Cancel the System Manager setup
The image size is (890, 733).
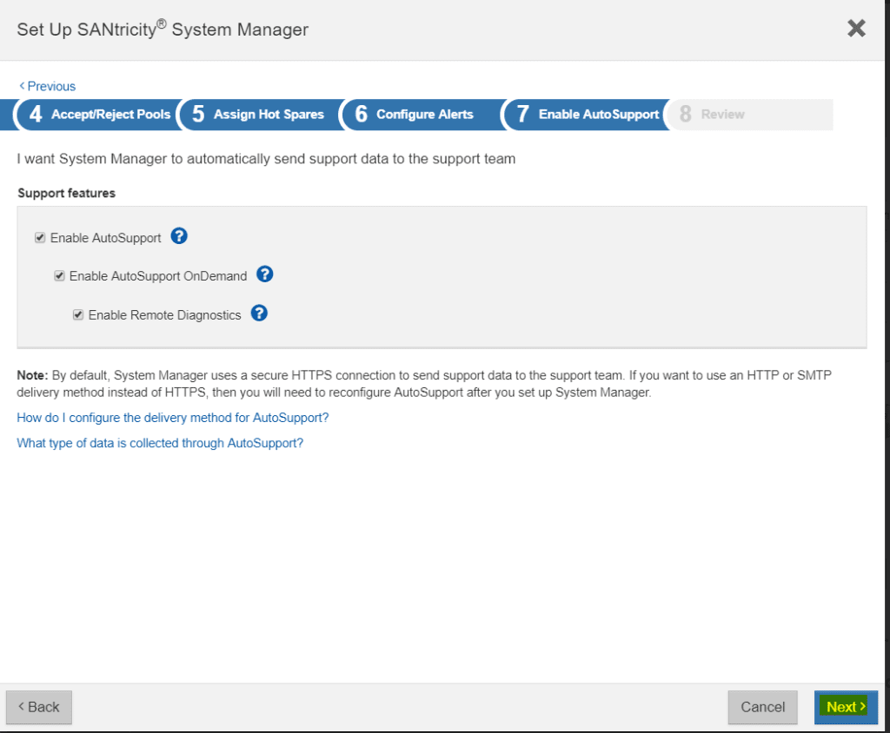762,707
